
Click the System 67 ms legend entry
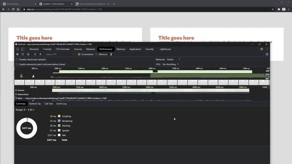(60, 131)
